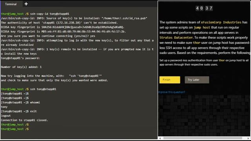The image size is (251, 141).
Task: Click the Try Later button
Action: tap(197, 80)
